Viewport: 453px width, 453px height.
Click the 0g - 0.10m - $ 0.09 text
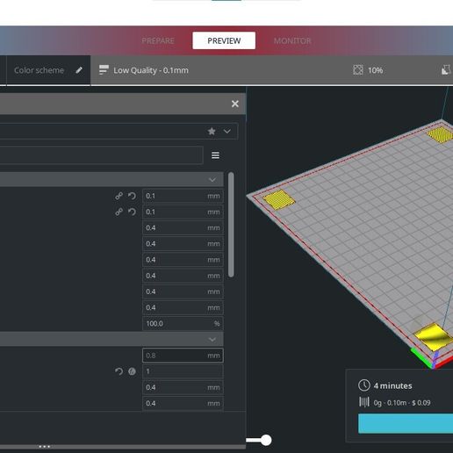point(402,403)
